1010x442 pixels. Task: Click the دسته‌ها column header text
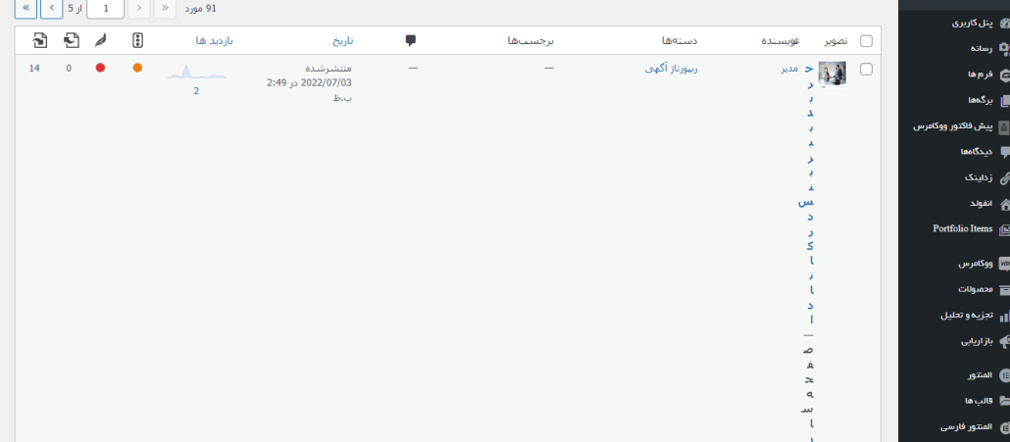click(x=681, y=40)
